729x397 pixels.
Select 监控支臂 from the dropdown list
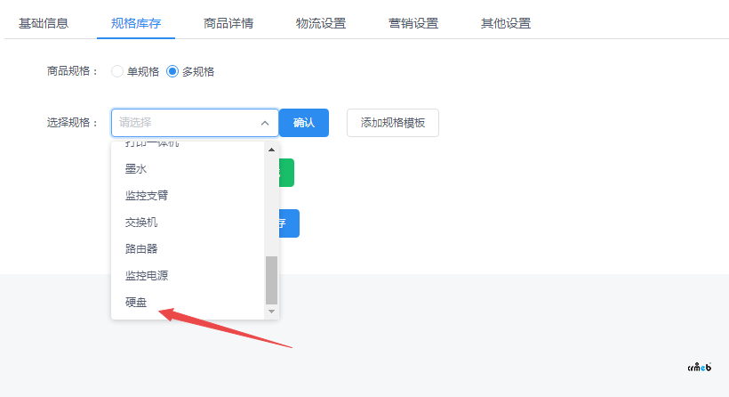[188, 196]
